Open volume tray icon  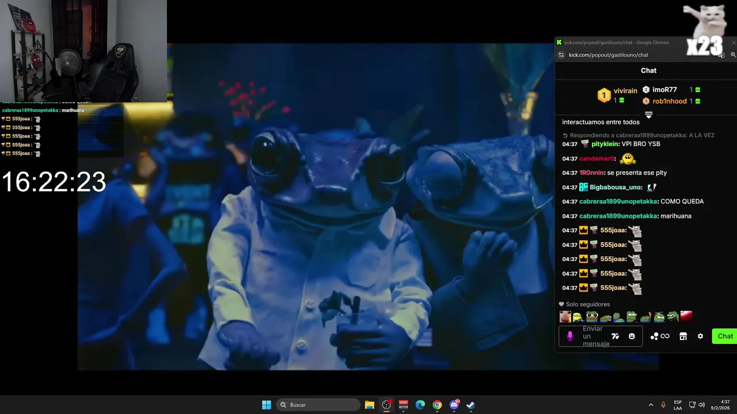coord(701,405)
